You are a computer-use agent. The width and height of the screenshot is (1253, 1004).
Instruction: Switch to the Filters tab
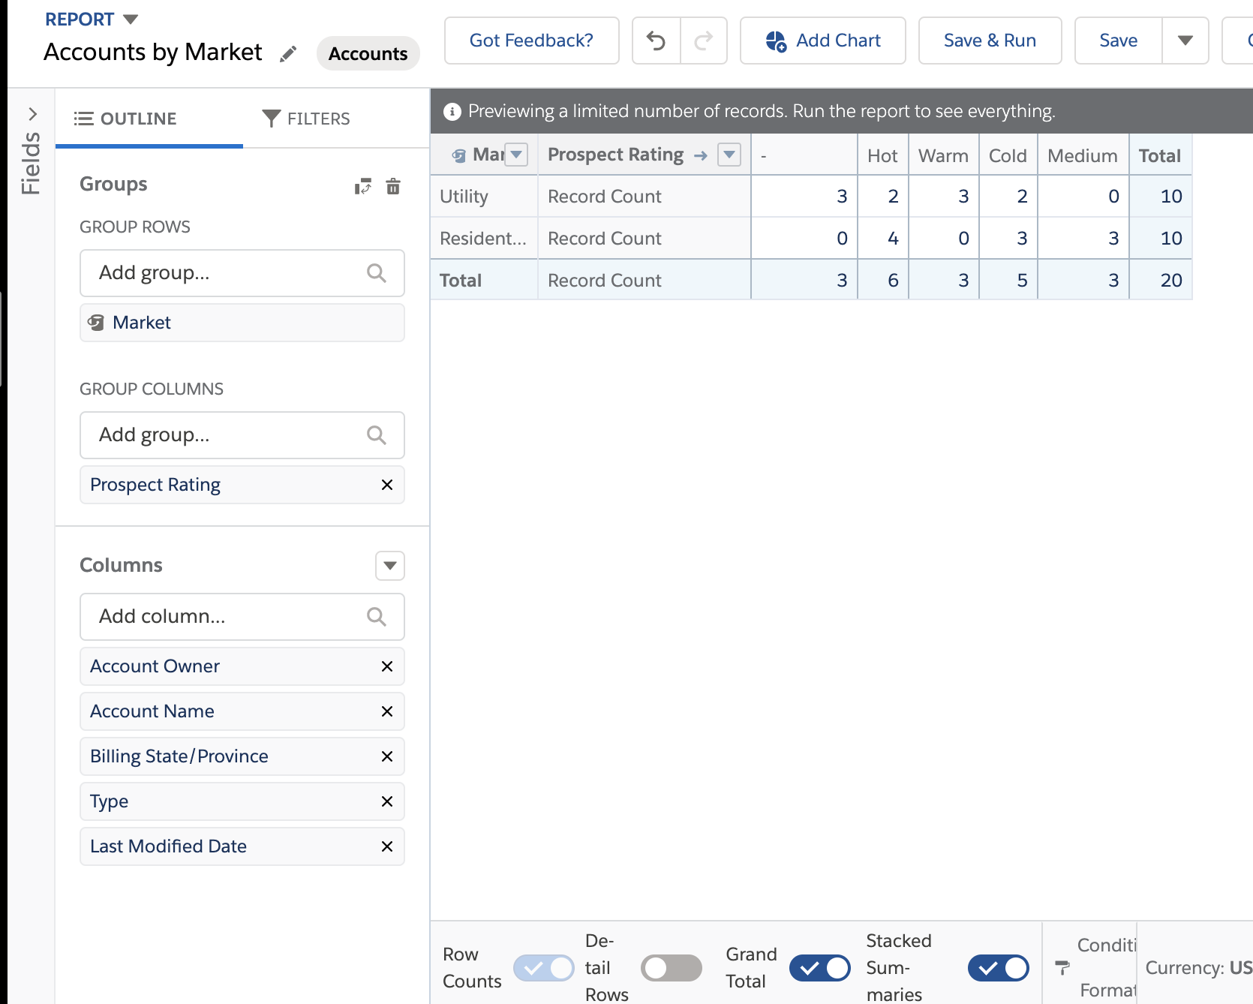click(x=306, y=119)
